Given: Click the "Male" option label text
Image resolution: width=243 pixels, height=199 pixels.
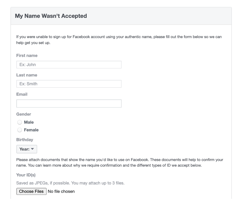Looking at the screenshot, I should coord(29,122).
